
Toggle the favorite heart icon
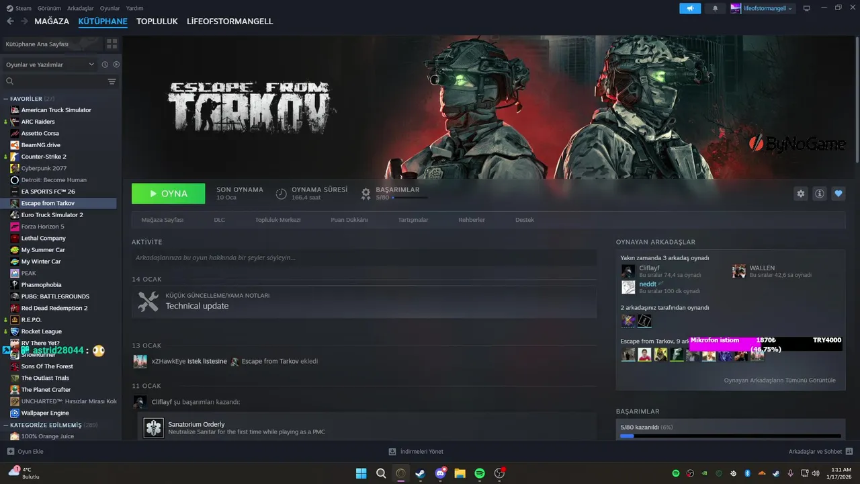coord(838,194)
